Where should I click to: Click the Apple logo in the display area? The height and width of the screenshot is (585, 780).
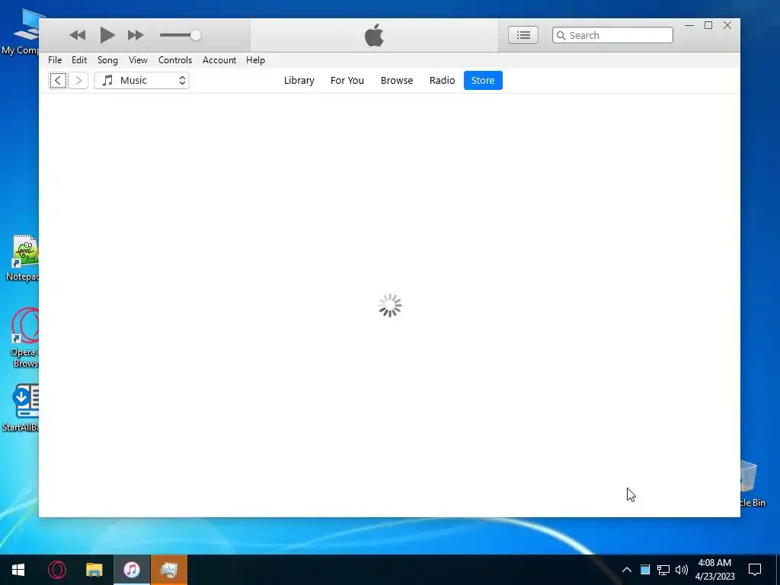374,35
